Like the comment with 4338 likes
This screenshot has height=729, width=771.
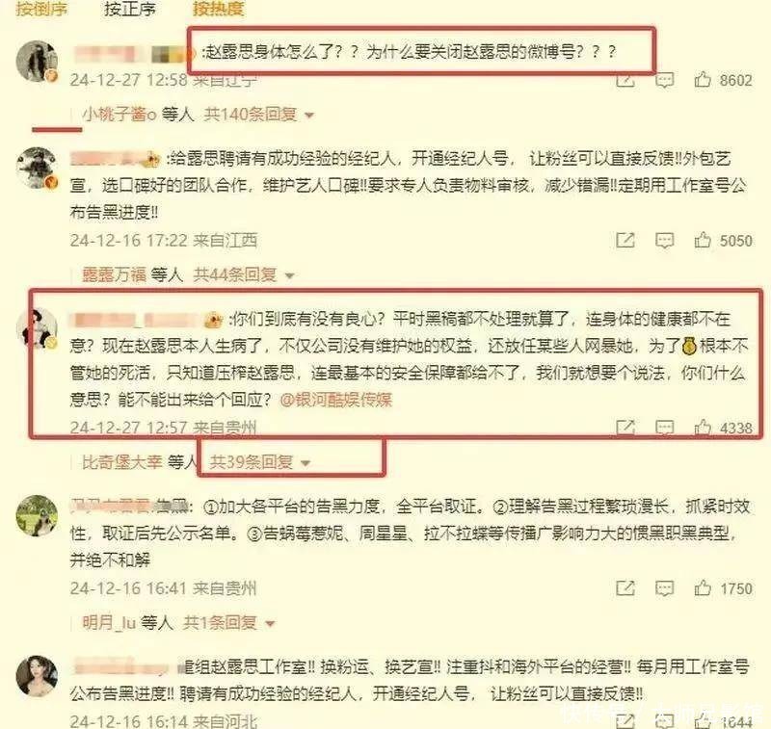click(703, 428)
